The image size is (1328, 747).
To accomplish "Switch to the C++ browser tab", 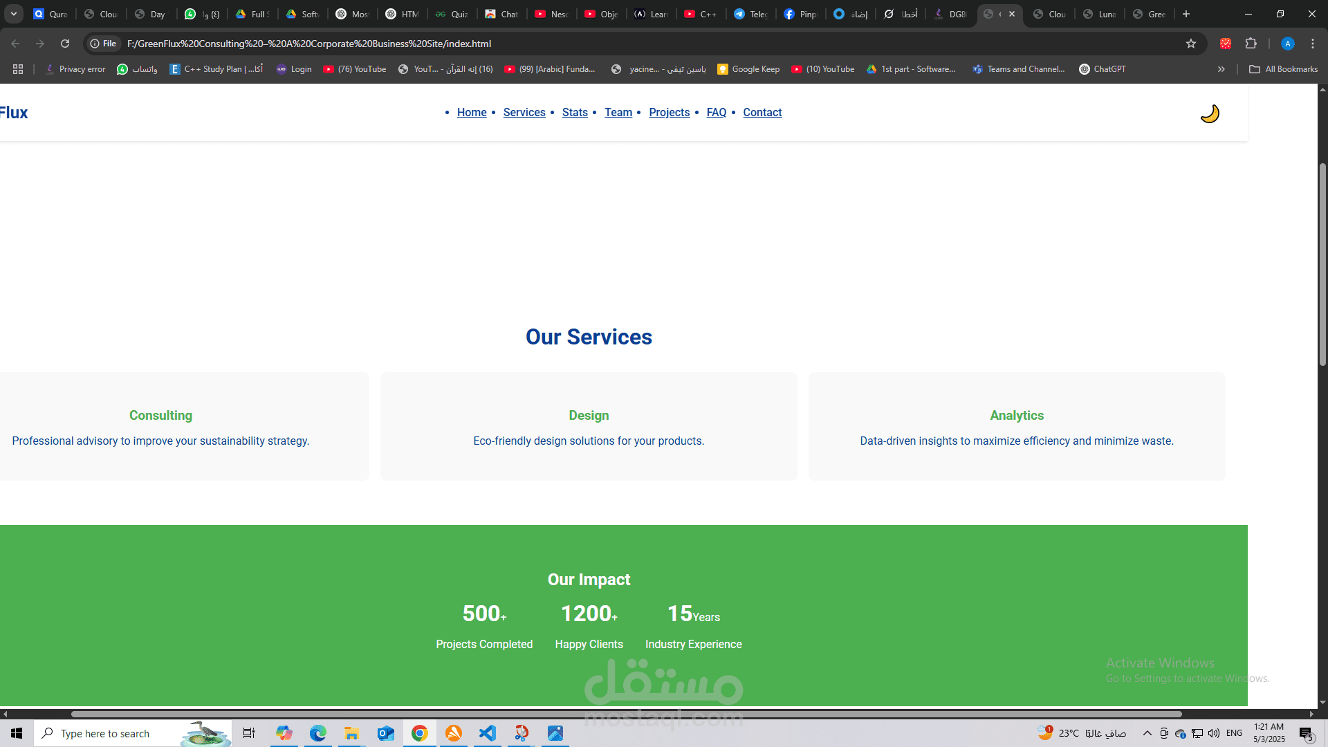I will (701, 14).
